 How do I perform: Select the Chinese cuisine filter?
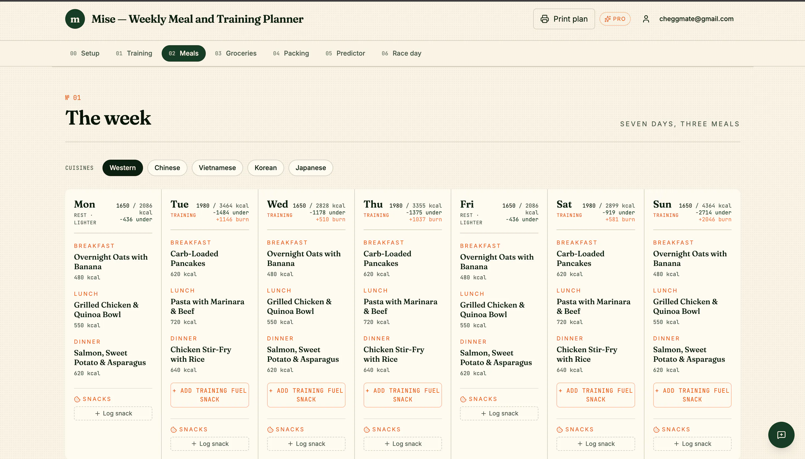167,168
